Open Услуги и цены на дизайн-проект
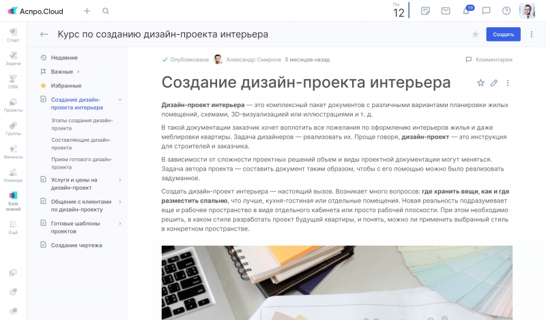This screenshot has height=320, width=546. (x=74, y=184)
